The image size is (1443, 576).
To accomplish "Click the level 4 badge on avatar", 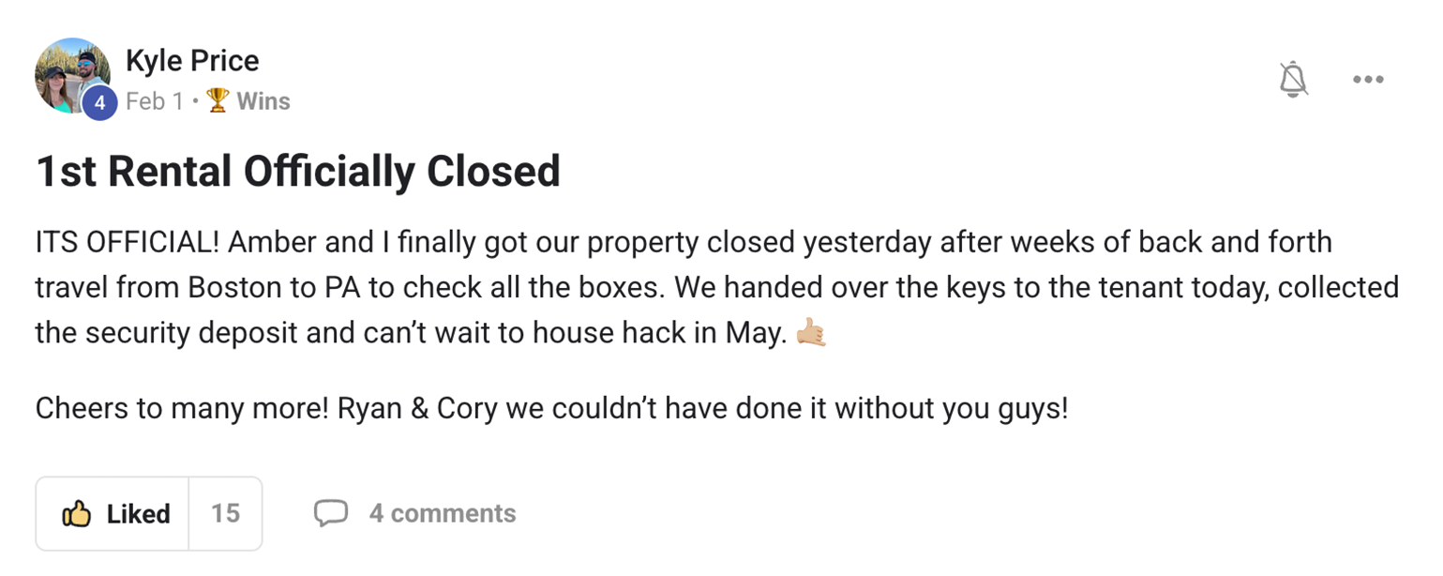I will (x=99, y=103).
